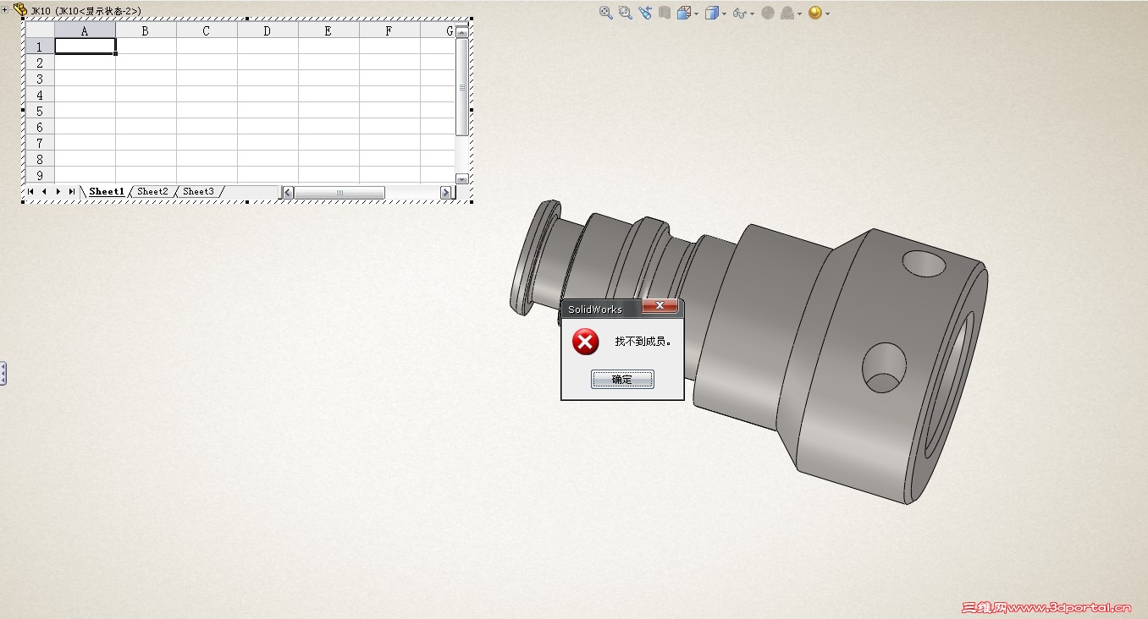Select row 9 header
The width and height of the screenshot is (1148, 619).
[x=40, y=175]
